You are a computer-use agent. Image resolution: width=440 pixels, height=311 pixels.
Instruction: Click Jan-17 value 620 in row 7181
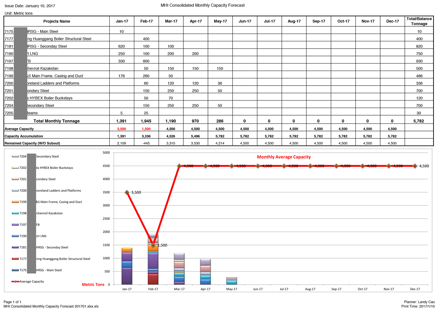[x=121, y=46]
